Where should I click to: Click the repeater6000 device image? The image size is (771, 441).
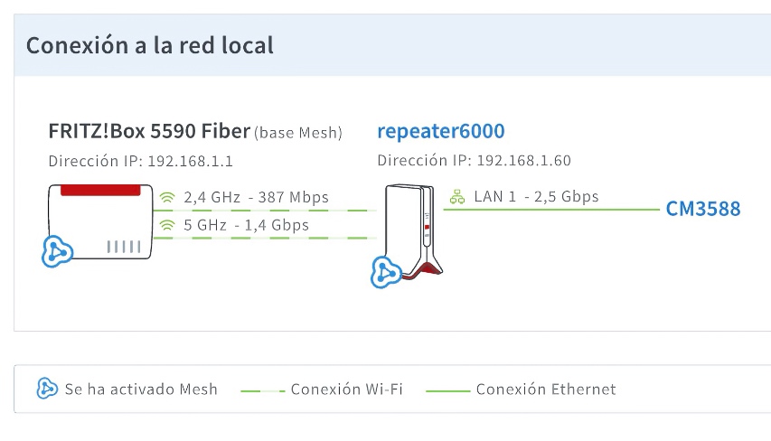[414, 232]
